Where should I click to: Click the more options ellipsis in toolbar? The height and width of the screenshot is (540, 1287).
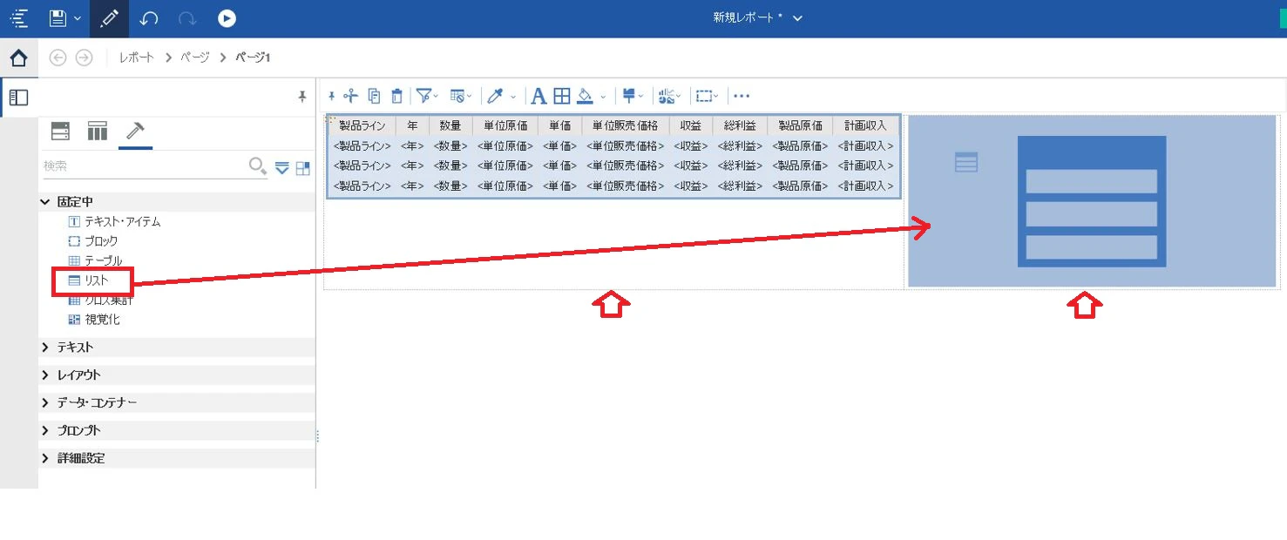742,96
